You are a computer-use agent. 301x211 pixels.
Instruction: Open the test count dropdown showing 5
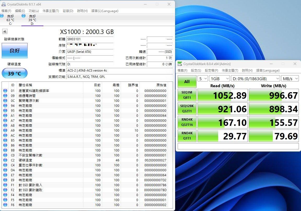(202, 79)
